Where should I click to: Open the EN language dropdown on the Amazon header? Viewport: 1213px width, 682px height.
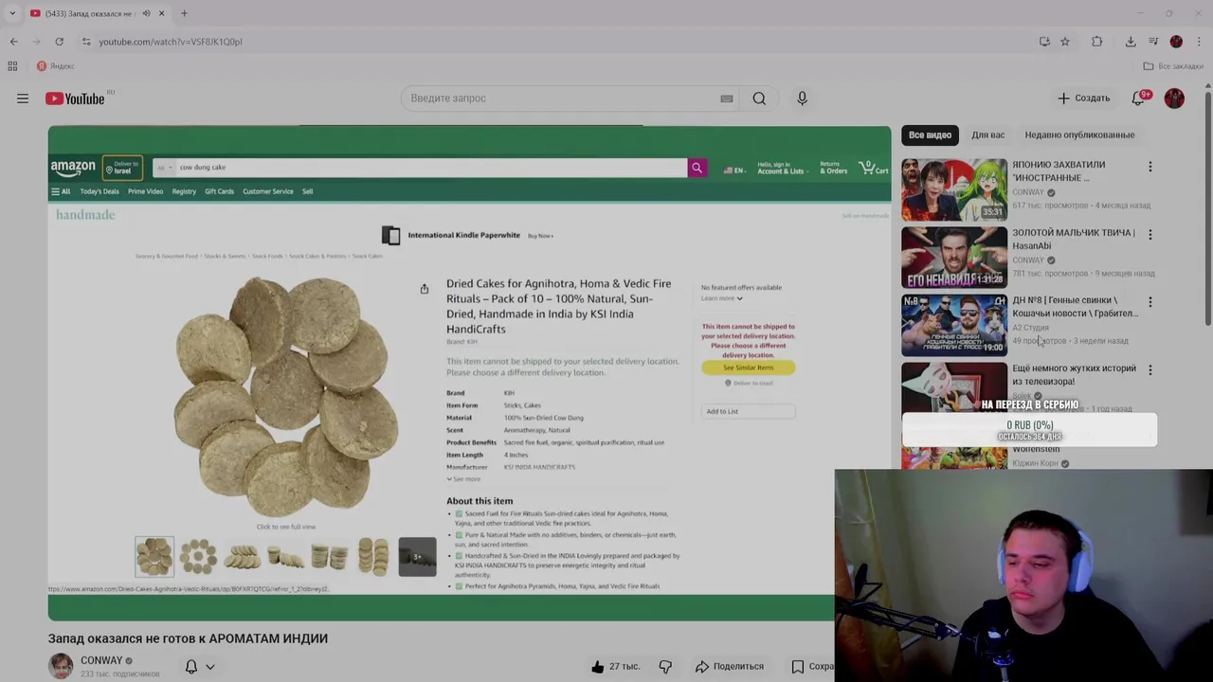(x=734, y=170)
